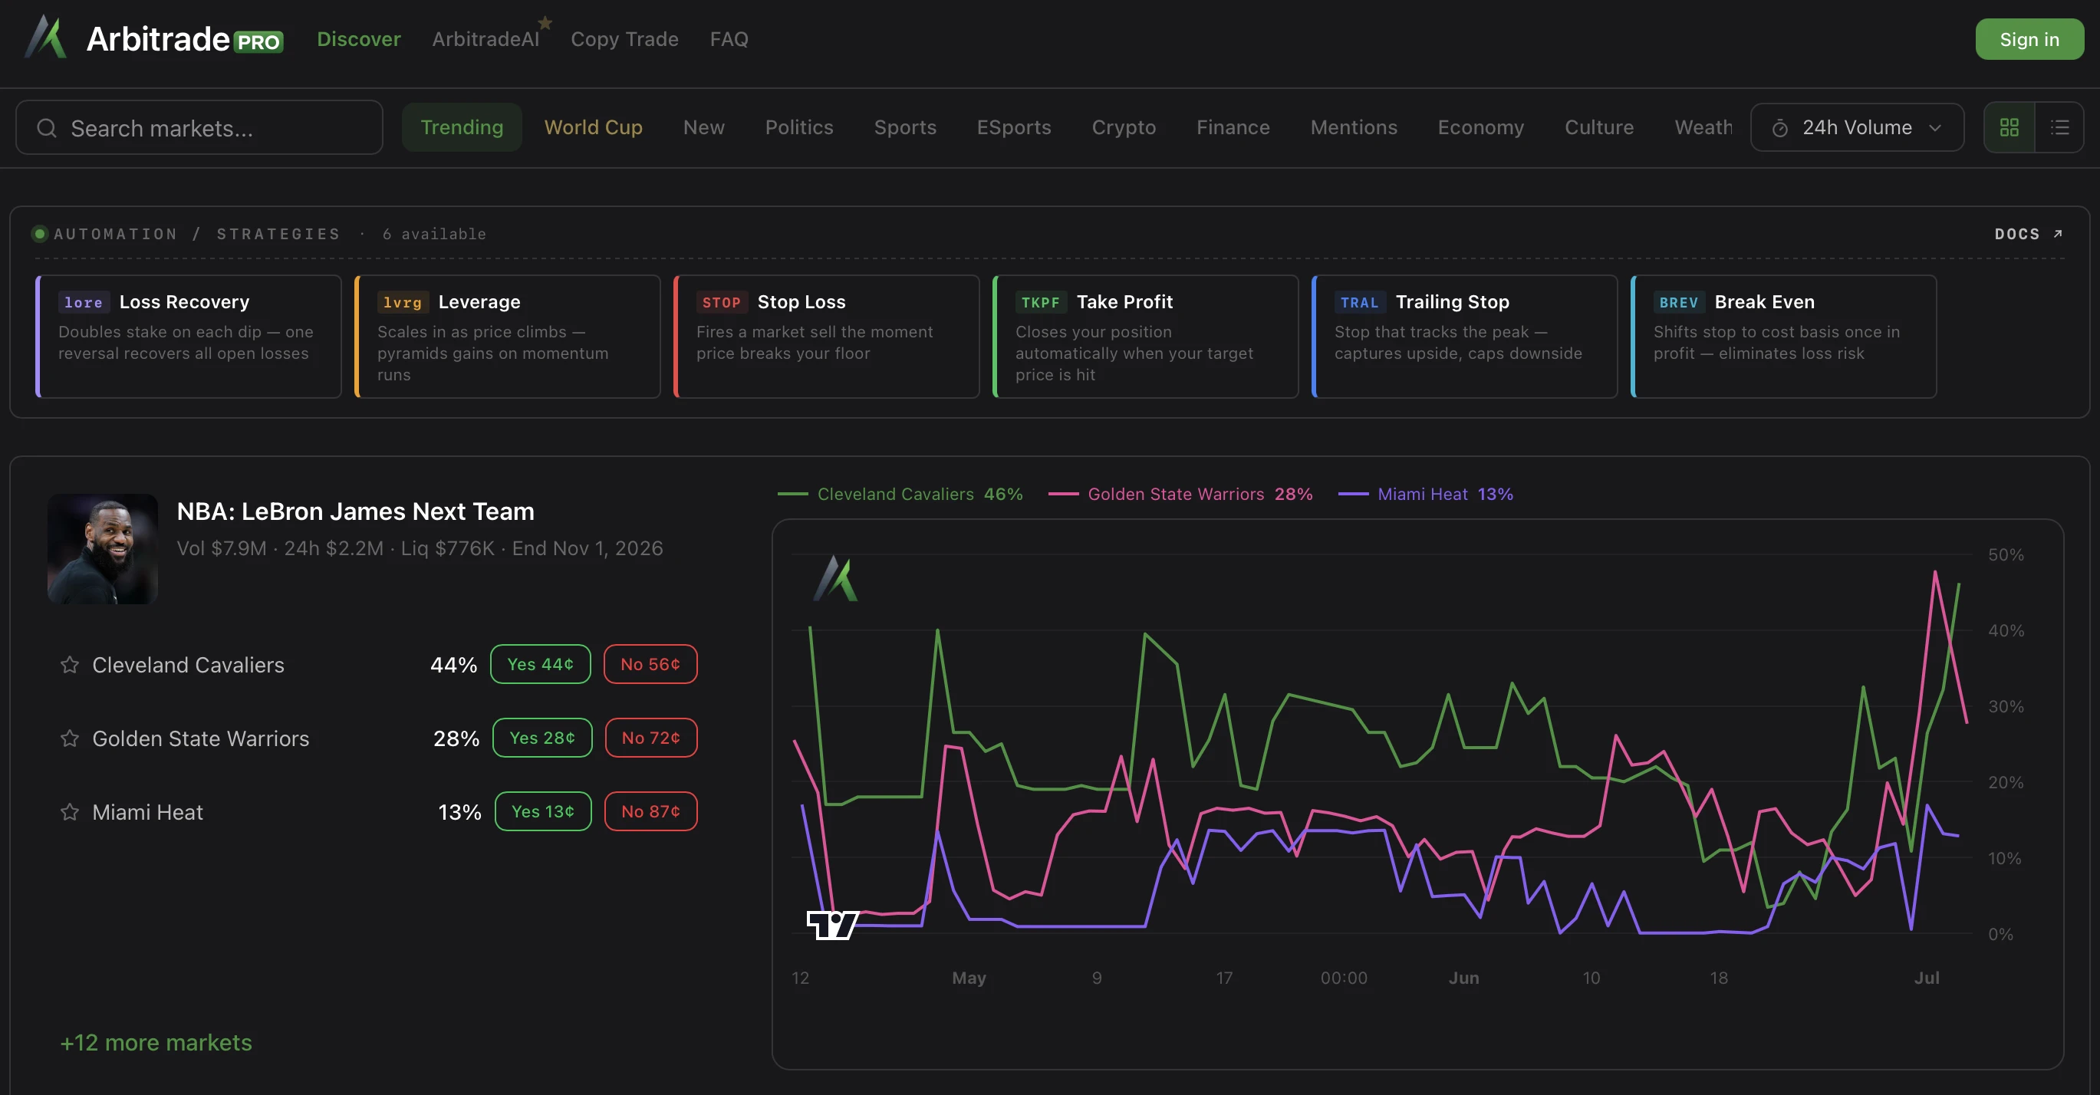The width and height of the screenshot is (2100, 1095).
Task: Select the Sports category tab
Action: (x=905, y=127)
